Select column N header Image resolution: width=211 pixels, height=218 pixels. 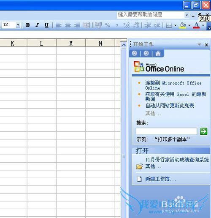pos(100,43)
